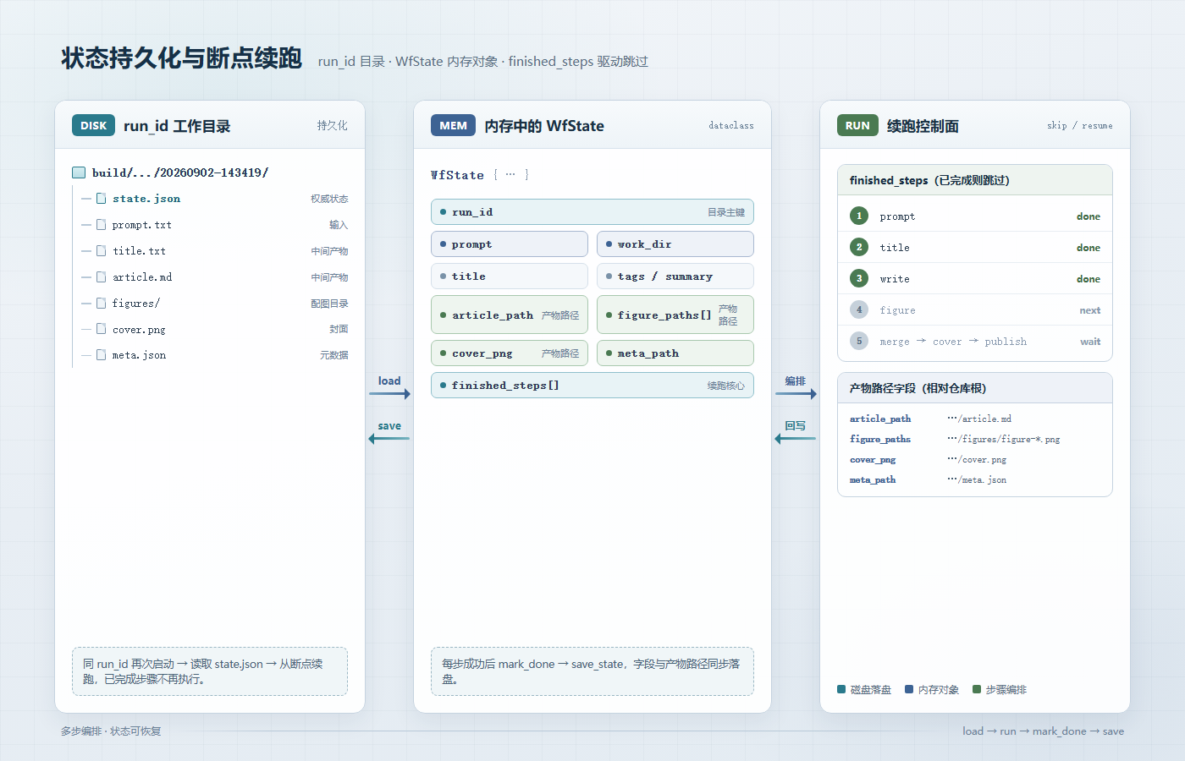Screen dimensions: 1185x761
Task: Click the DISK badge in first panel header
Action: (93, 125)
